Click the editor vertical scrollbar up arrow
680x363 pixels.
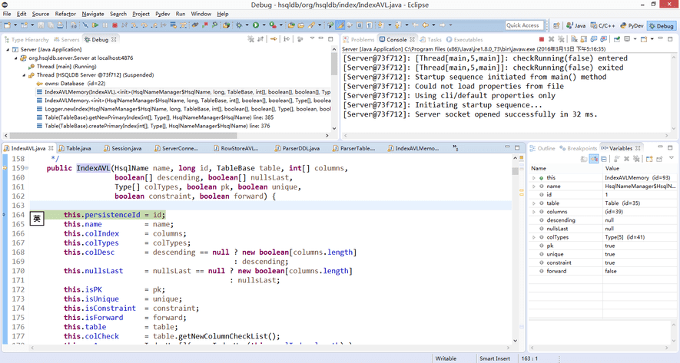(x=515, y=157)
